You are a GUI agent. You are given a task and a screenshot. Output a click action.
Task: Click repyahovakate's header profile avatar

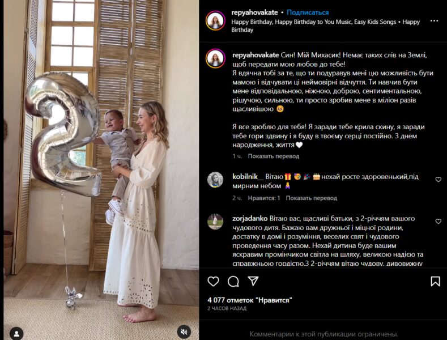(215, 20)
